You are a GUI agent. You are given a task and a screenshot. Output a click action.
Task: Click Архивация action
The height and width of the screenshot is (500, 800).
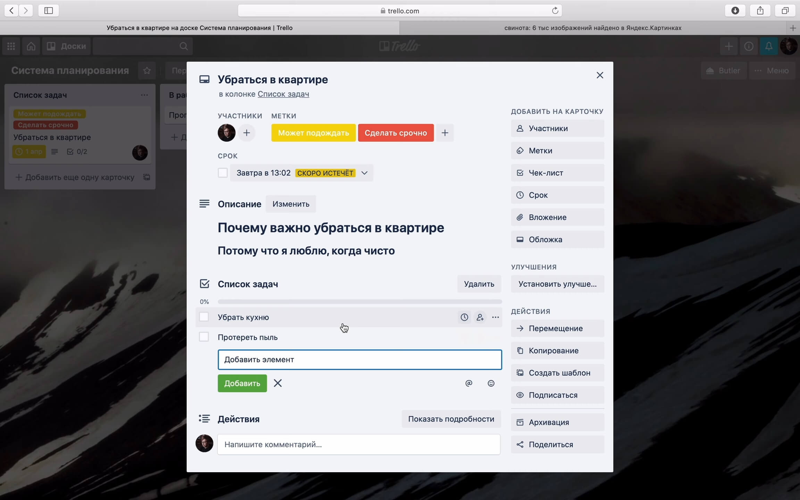point(557,422)
